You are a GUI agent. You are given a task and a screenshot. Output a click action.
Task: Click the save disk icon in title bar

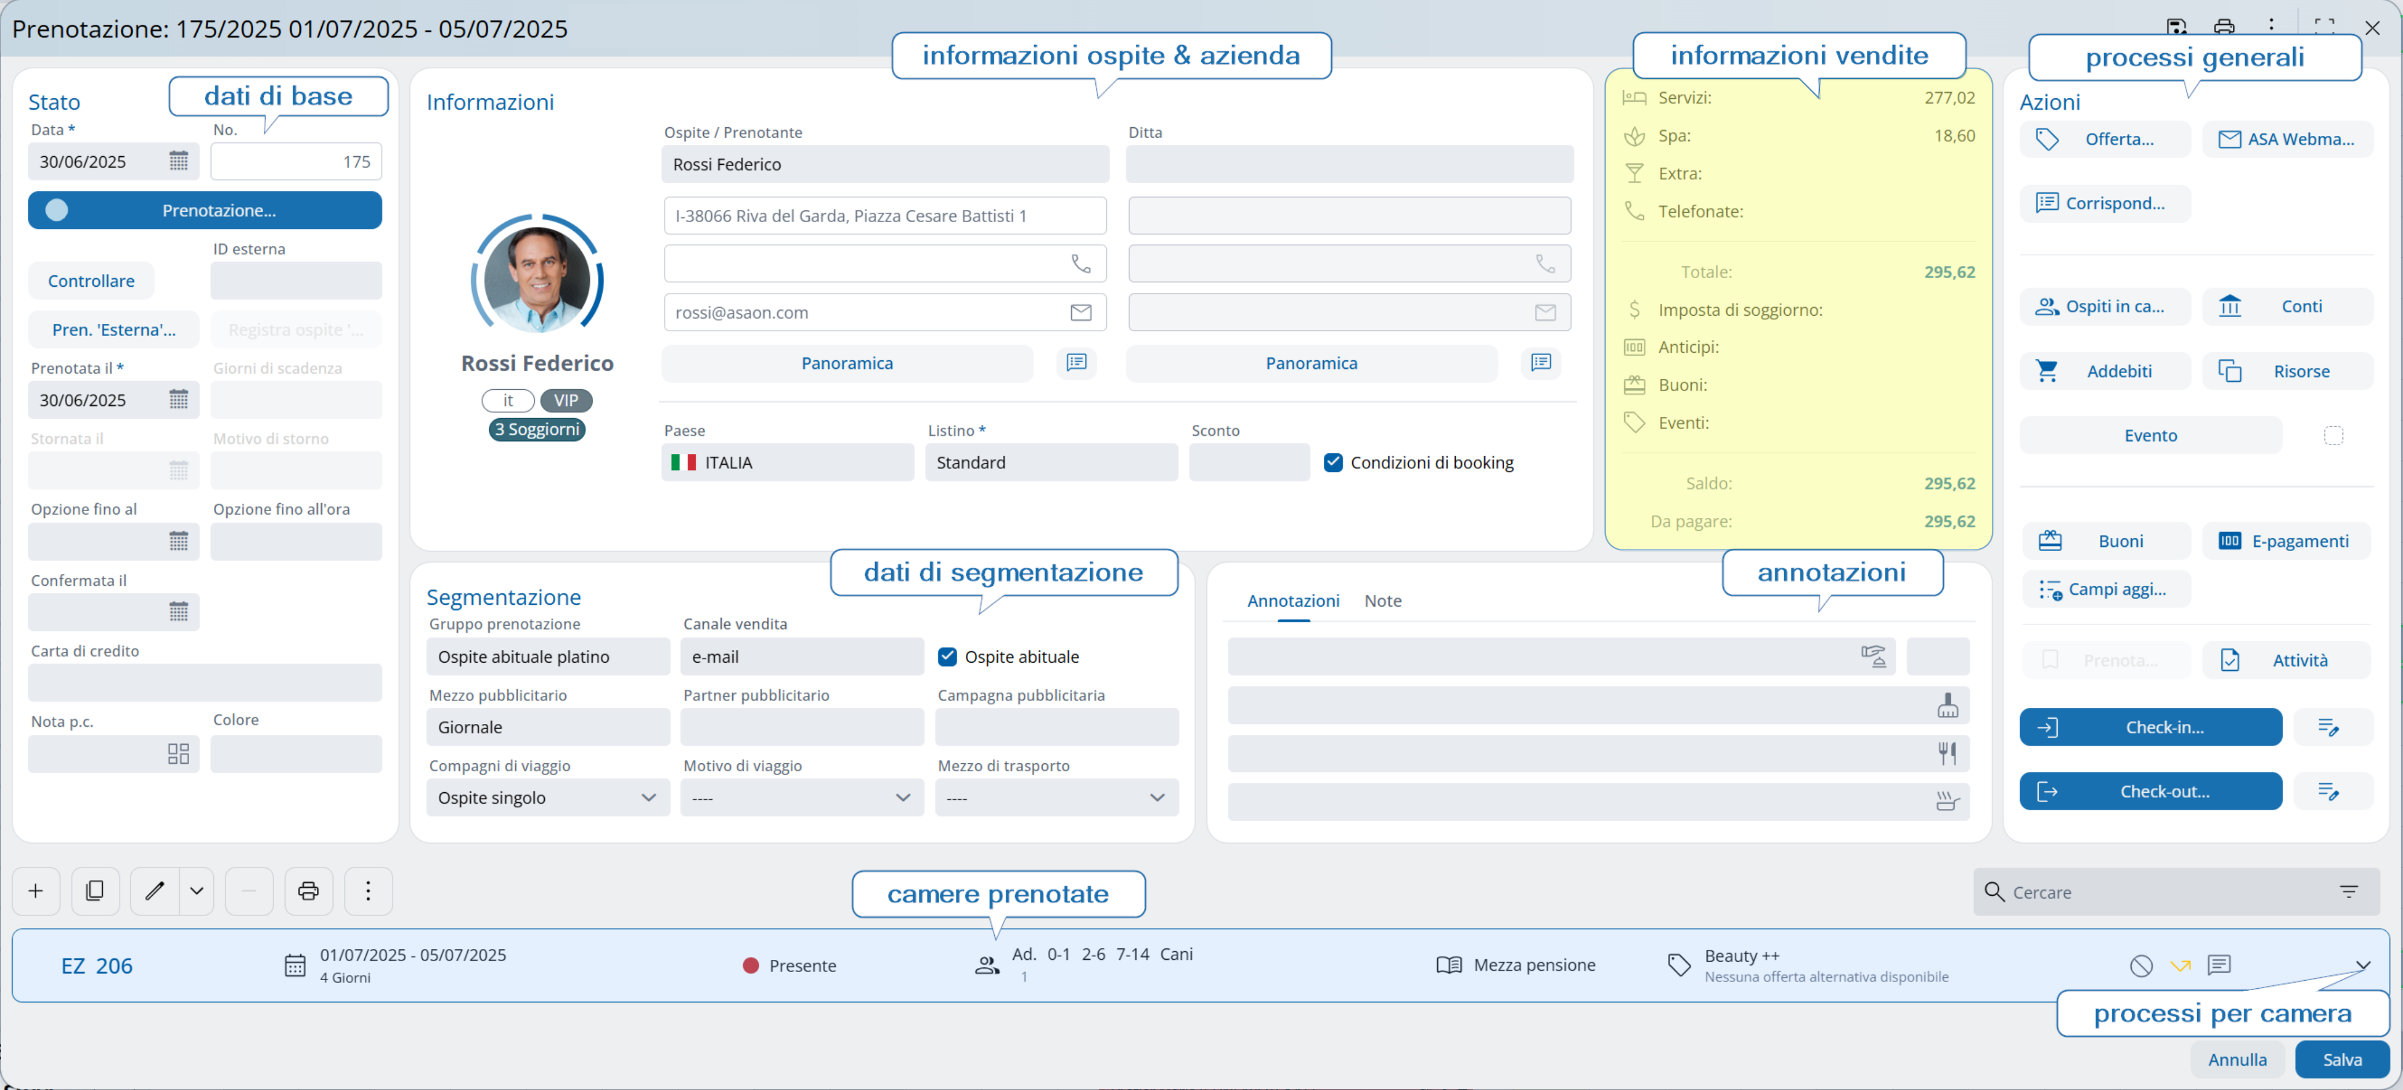(2175, 27)
